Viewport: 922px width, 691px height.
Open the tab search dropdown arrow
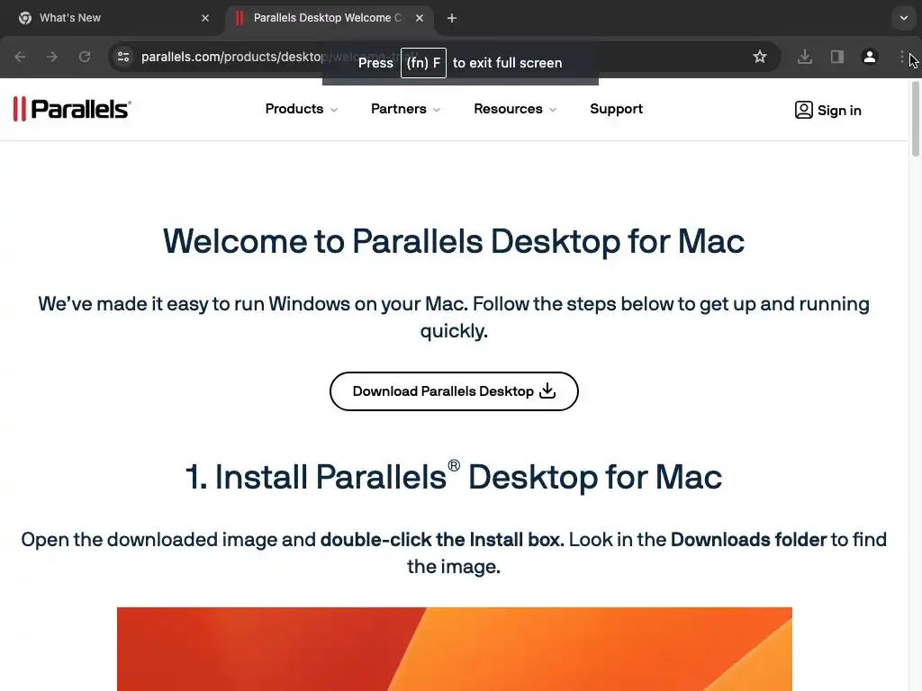[904, 18]
